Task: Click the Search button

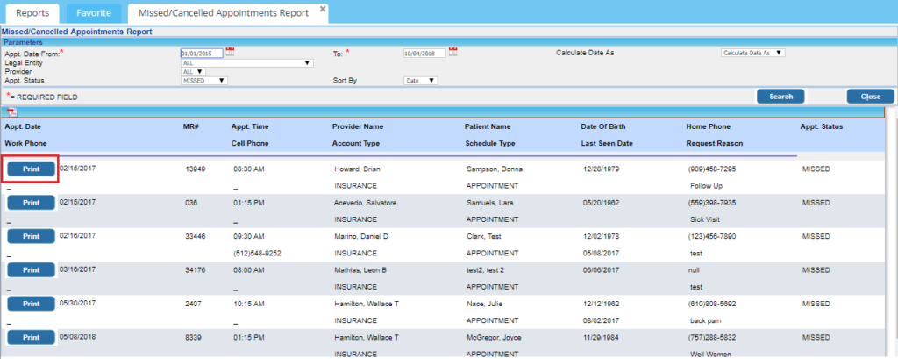Action: 780,97
